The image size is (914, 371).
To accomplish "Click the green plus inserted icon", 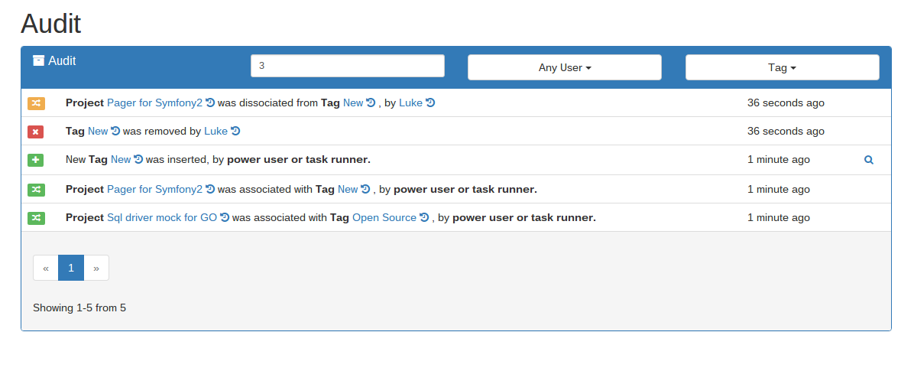I will pos(36,160).
